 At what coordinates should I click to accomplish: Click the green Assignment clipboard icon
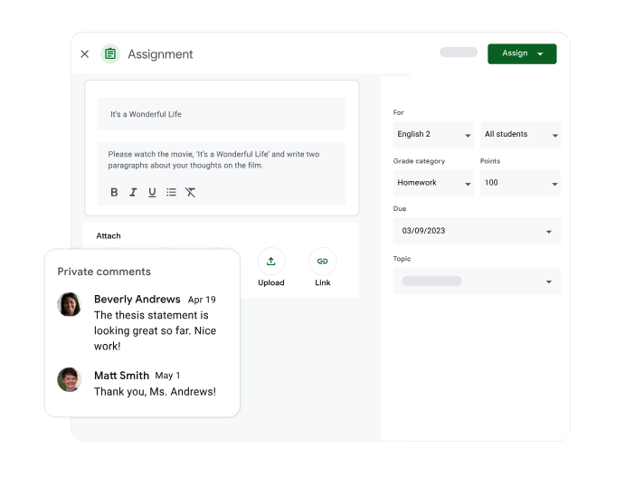110,53
